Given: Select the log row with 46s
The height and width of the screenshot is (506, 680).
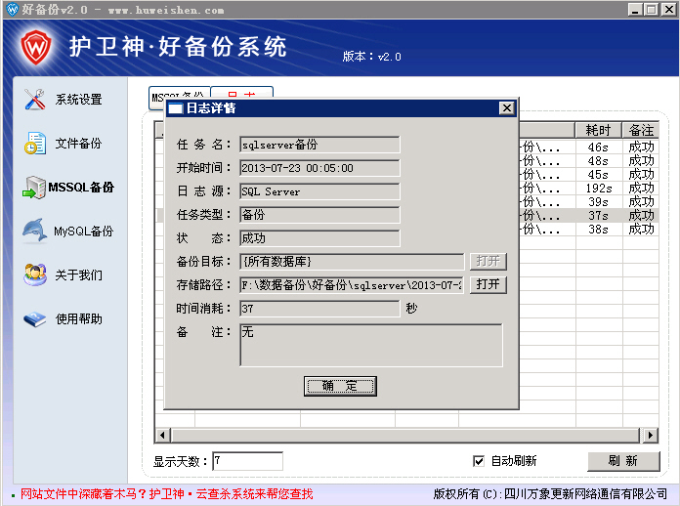Looking at the screenshot, I should tap(589, 147).
